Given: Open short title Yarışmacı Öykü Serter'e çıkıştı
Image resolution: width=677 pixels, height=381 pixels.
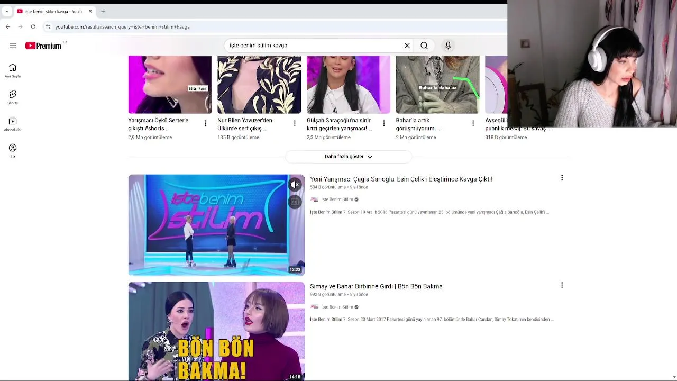Looking at the screenshot, I should tap(158, 124).
